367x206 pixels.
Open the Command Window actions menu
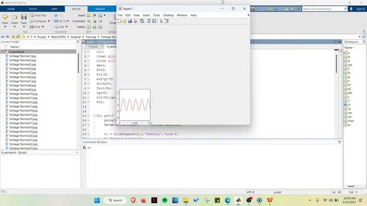pyautogui.click(x=339, y=142)
